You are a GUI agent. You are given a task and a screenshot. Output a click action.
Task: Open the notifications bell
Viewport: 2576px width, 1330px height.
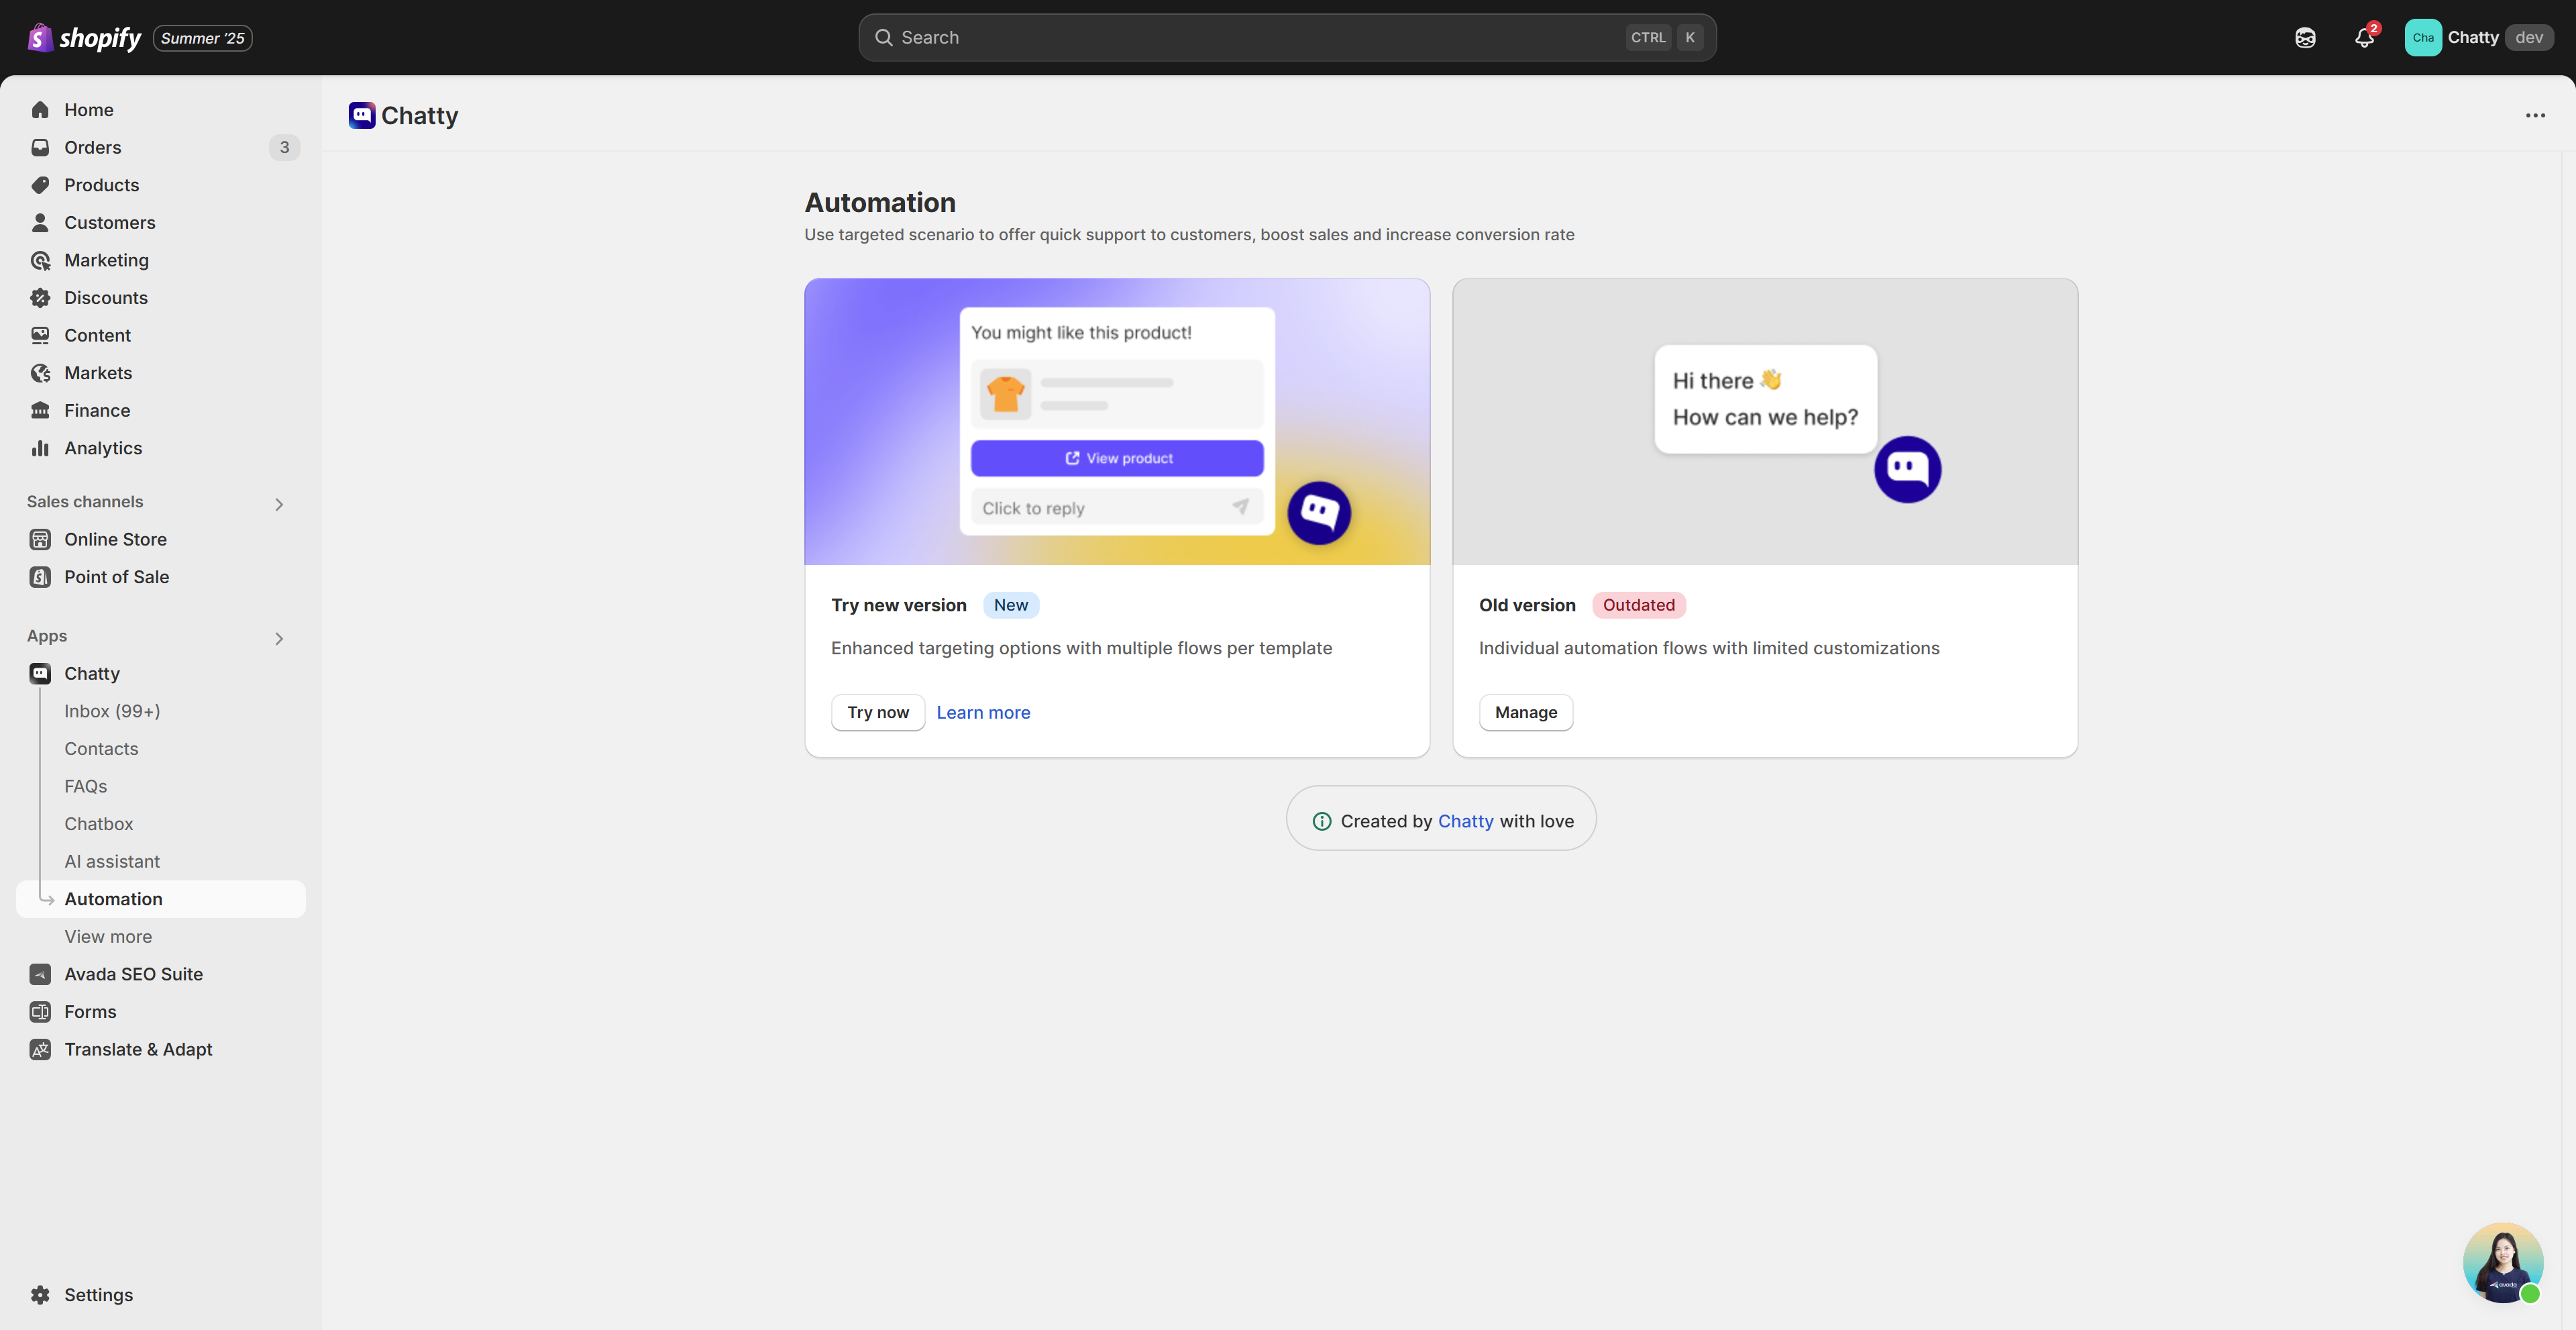(x=2364, y=38)
